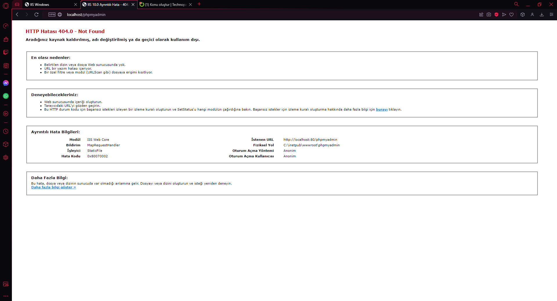557x301 pixels.
Task: Close the IIS Windows tab
Action: 75,4
